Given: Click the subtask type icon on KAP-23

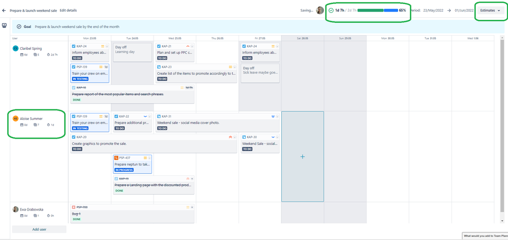Looking at the screenshot, I should pyautogui.click(x=159, y=67).
